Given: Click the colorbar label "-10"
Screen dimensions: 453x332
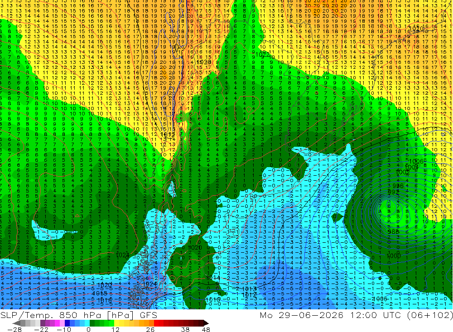Looking at the screenshot, I should [x=64, y=330].
